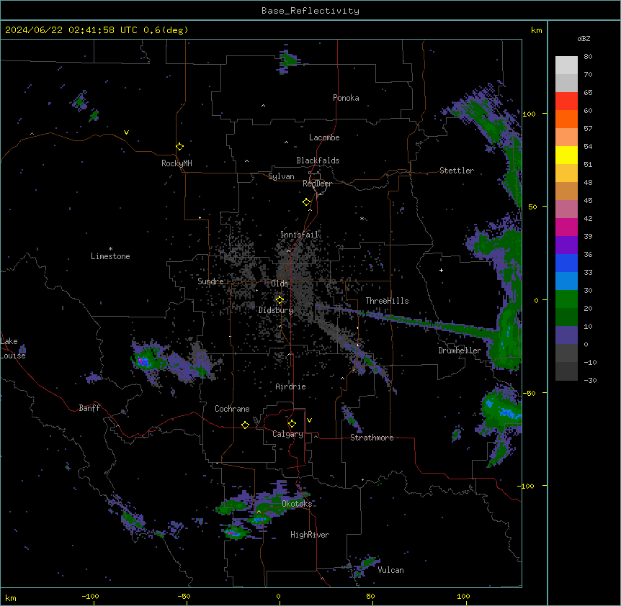Viewport: 621px width, 606px height.
Task: Click the Okotoks label
Action: click(x=297, y=504)
